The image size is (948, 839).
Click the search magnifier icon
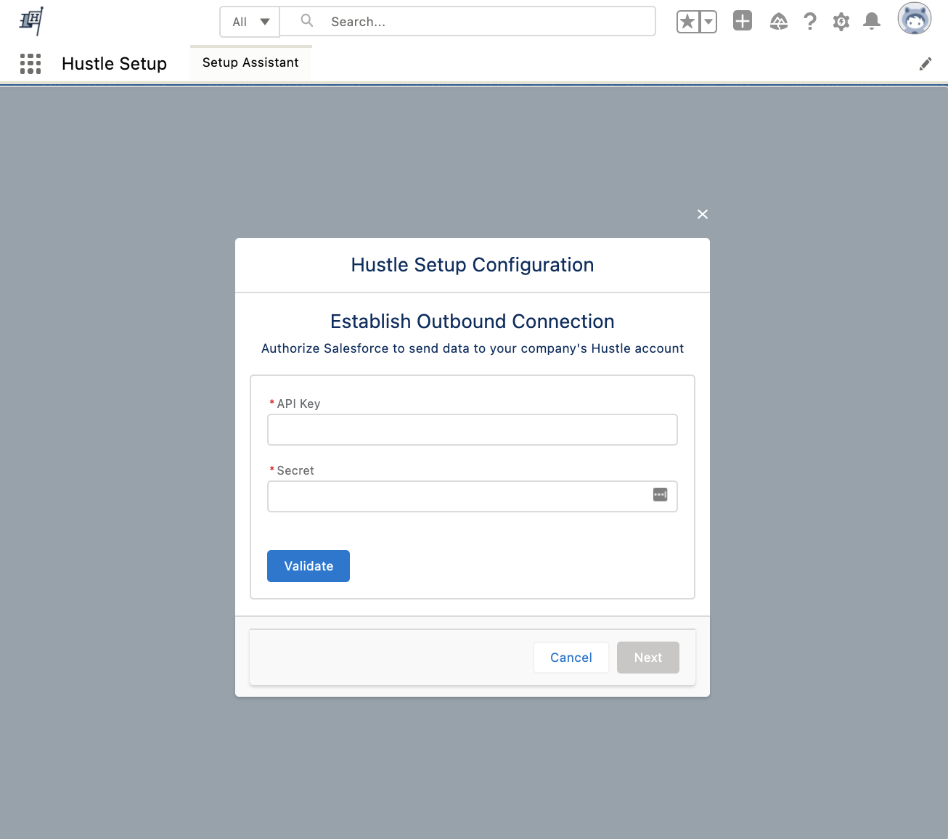tap(307, 20)
